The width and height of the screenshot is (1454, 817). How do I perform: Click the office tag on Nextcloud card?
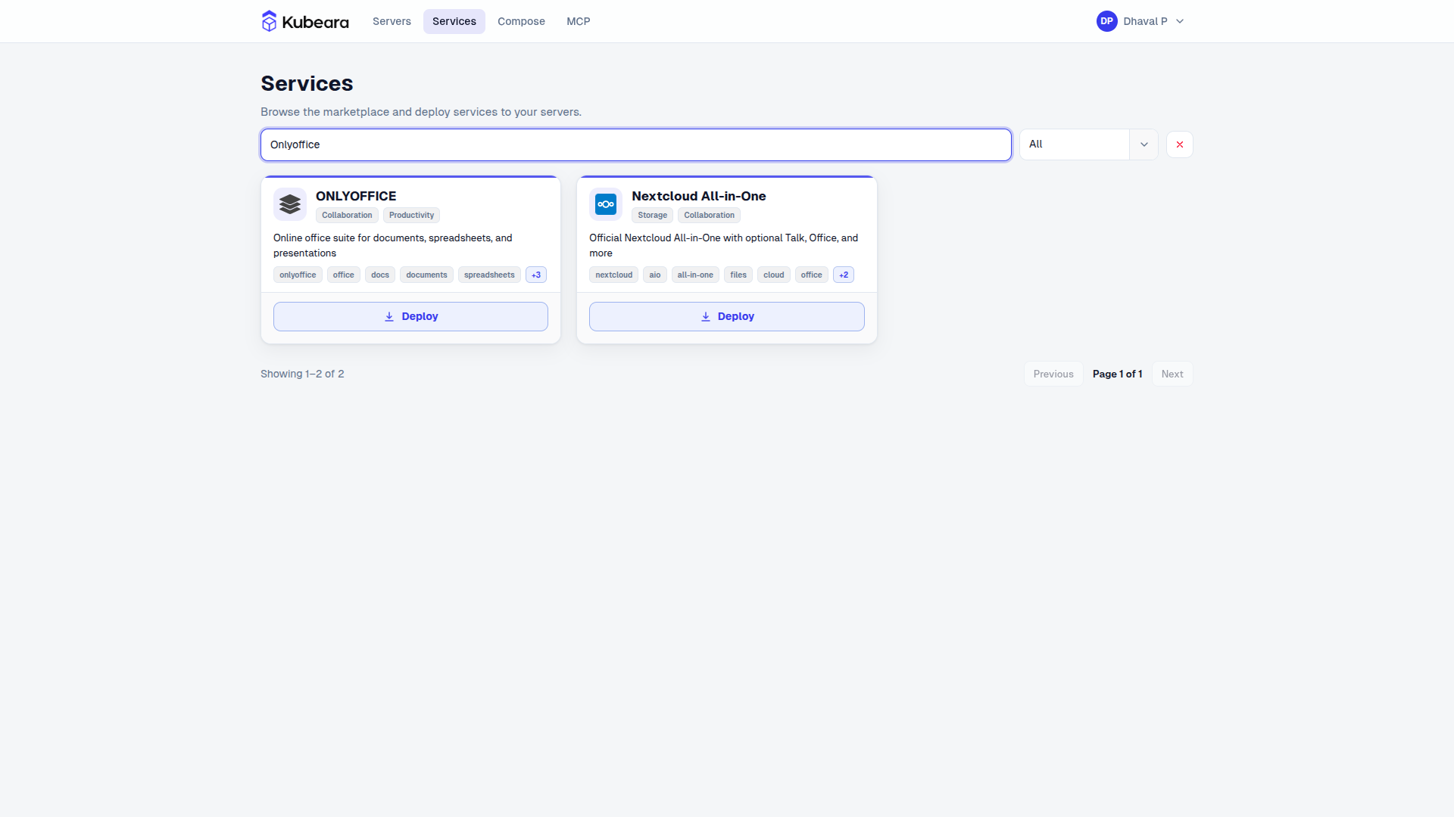811,275
